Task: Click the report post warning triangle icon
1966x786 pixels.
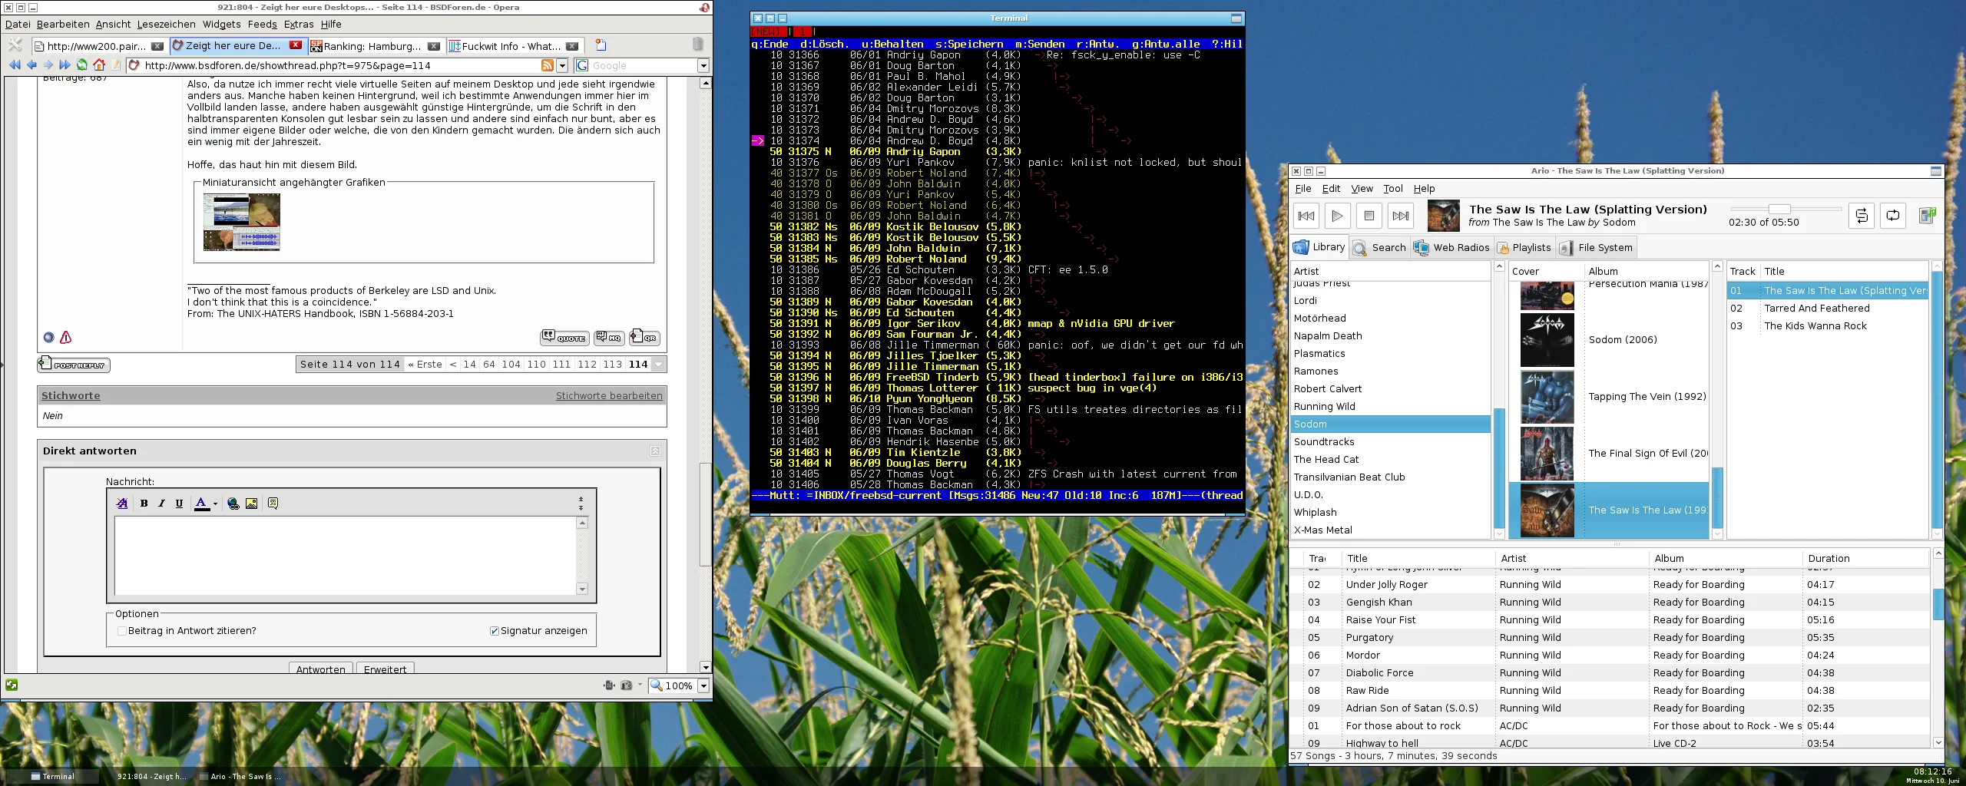Action: click(66, 337)
